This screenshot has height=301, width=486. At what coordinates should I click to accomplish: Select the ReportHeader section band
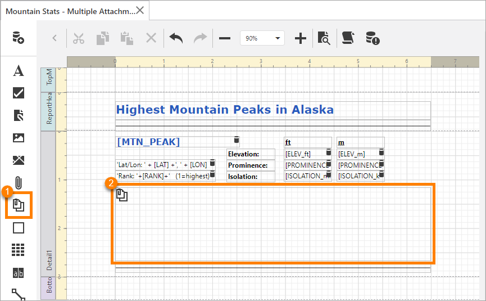pyautogui.click(x=49, y=111)
